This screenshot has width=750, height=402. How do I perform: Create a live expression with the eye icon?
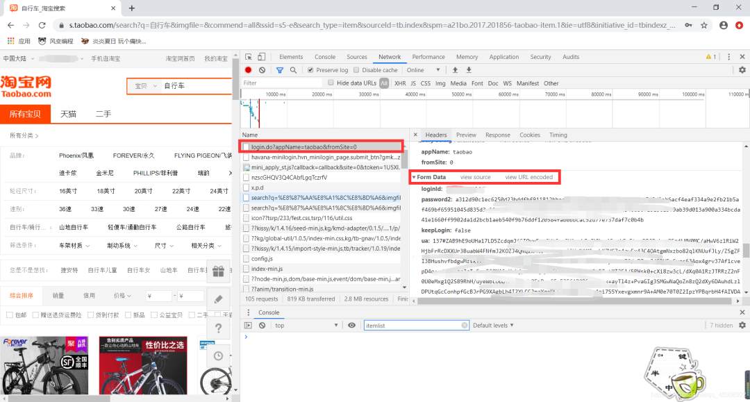351,326
